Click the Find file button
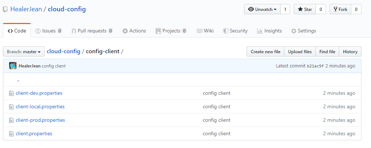 point(327,52)
